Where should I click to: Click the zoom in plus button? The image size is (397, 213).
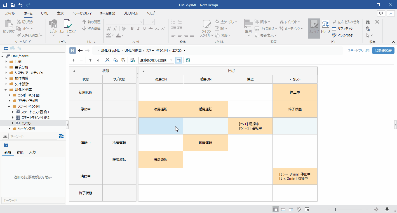point(367,209)
